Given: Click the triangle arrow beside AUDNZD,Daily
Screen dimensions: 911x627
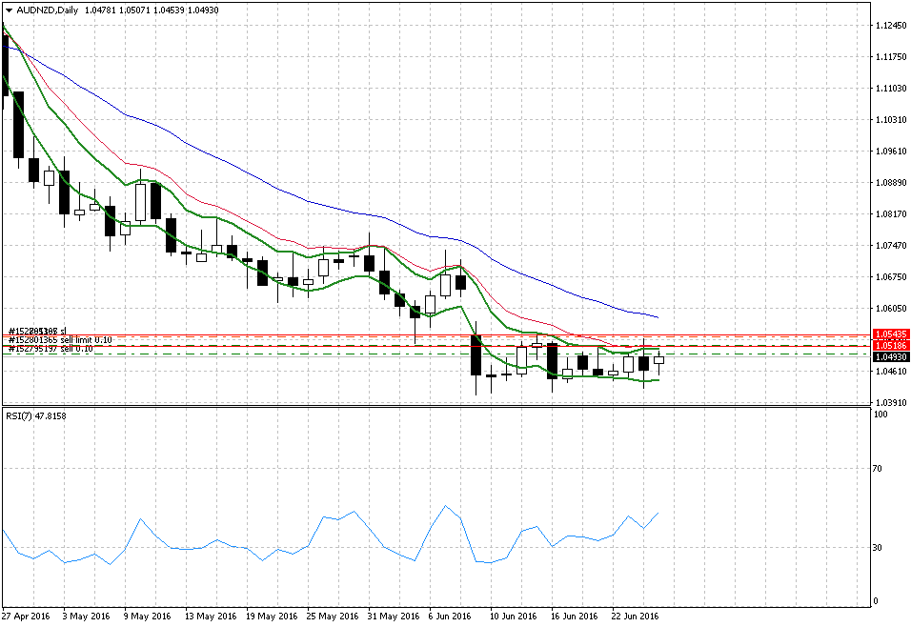Looking at the screenshot, I should point(9,10).
